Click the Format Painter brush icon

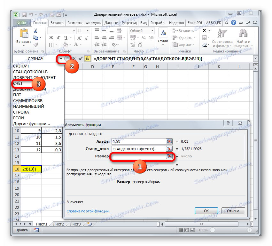tap(36, 45)
